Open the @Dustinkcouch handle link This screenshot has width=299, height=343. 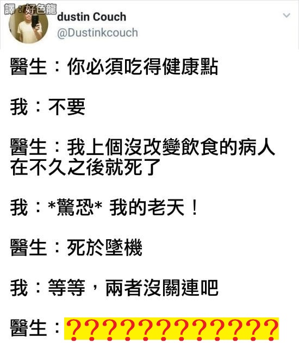click(x=97, y=33)
